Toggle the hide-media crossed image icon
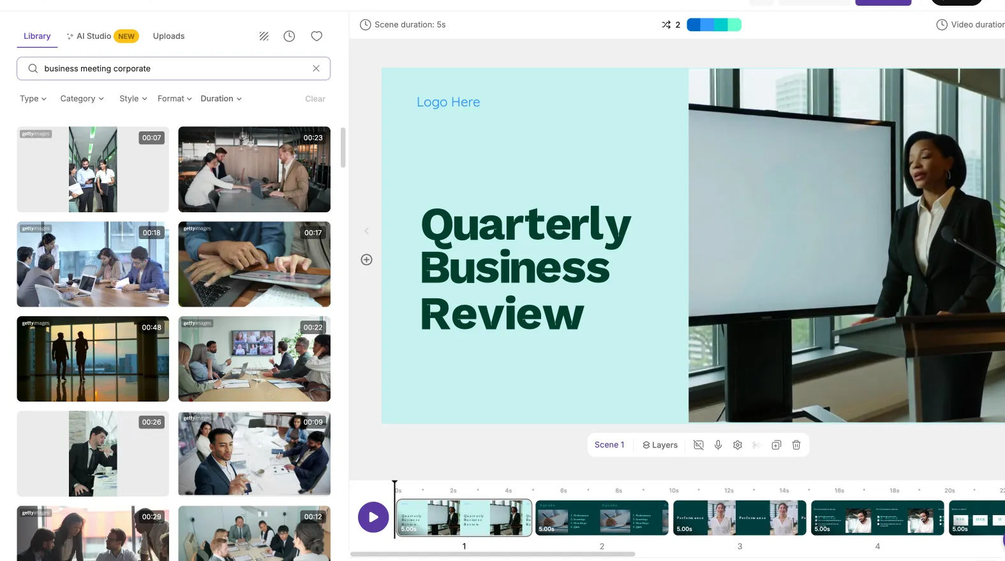This screenshot has height=561, width=1005. tap(699, 445)
